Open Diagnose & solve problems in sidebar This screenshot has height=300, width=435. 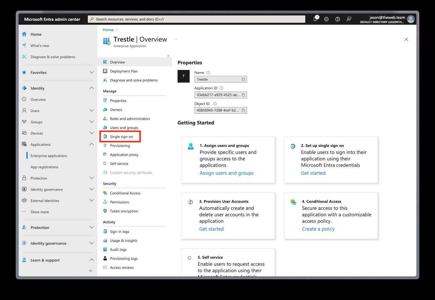[53, 57]
